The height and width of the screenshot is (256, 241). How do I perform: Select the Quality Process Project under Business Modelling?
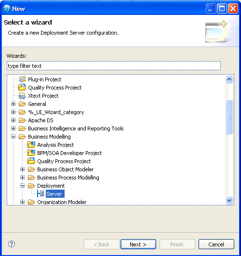click(x=64, y=161)
